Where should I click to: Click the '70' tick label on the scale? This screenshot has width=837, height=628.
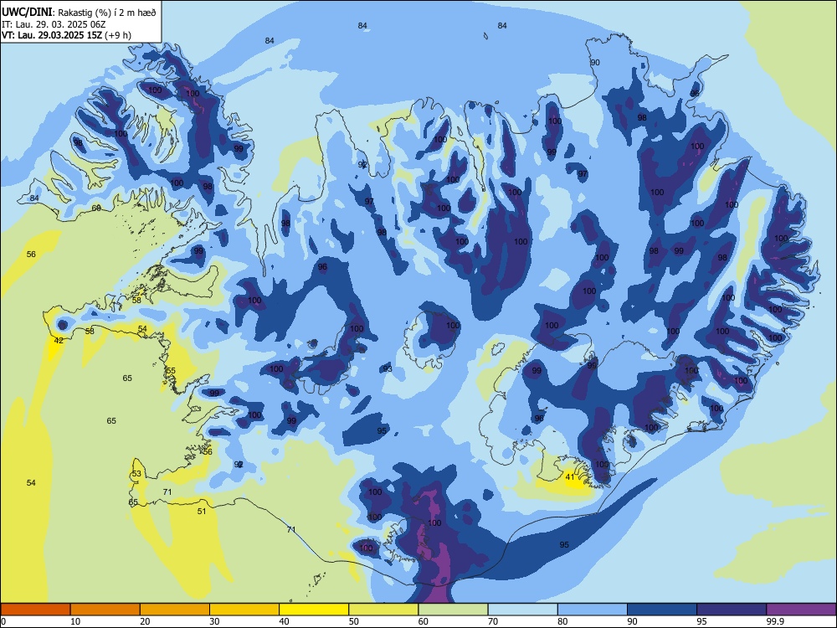[x=493, y=621]
